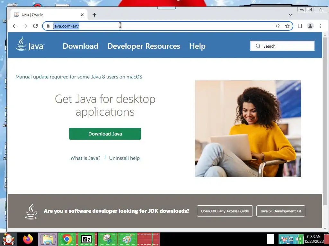The width and height of the screenshot is (329, 246).
Task: Click the volume speaker tray icon
Action: [298, 239]
